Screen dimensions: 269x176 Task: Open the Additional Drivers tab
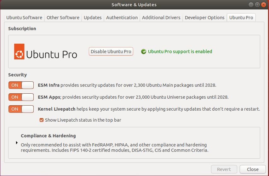tap(161, 18)
